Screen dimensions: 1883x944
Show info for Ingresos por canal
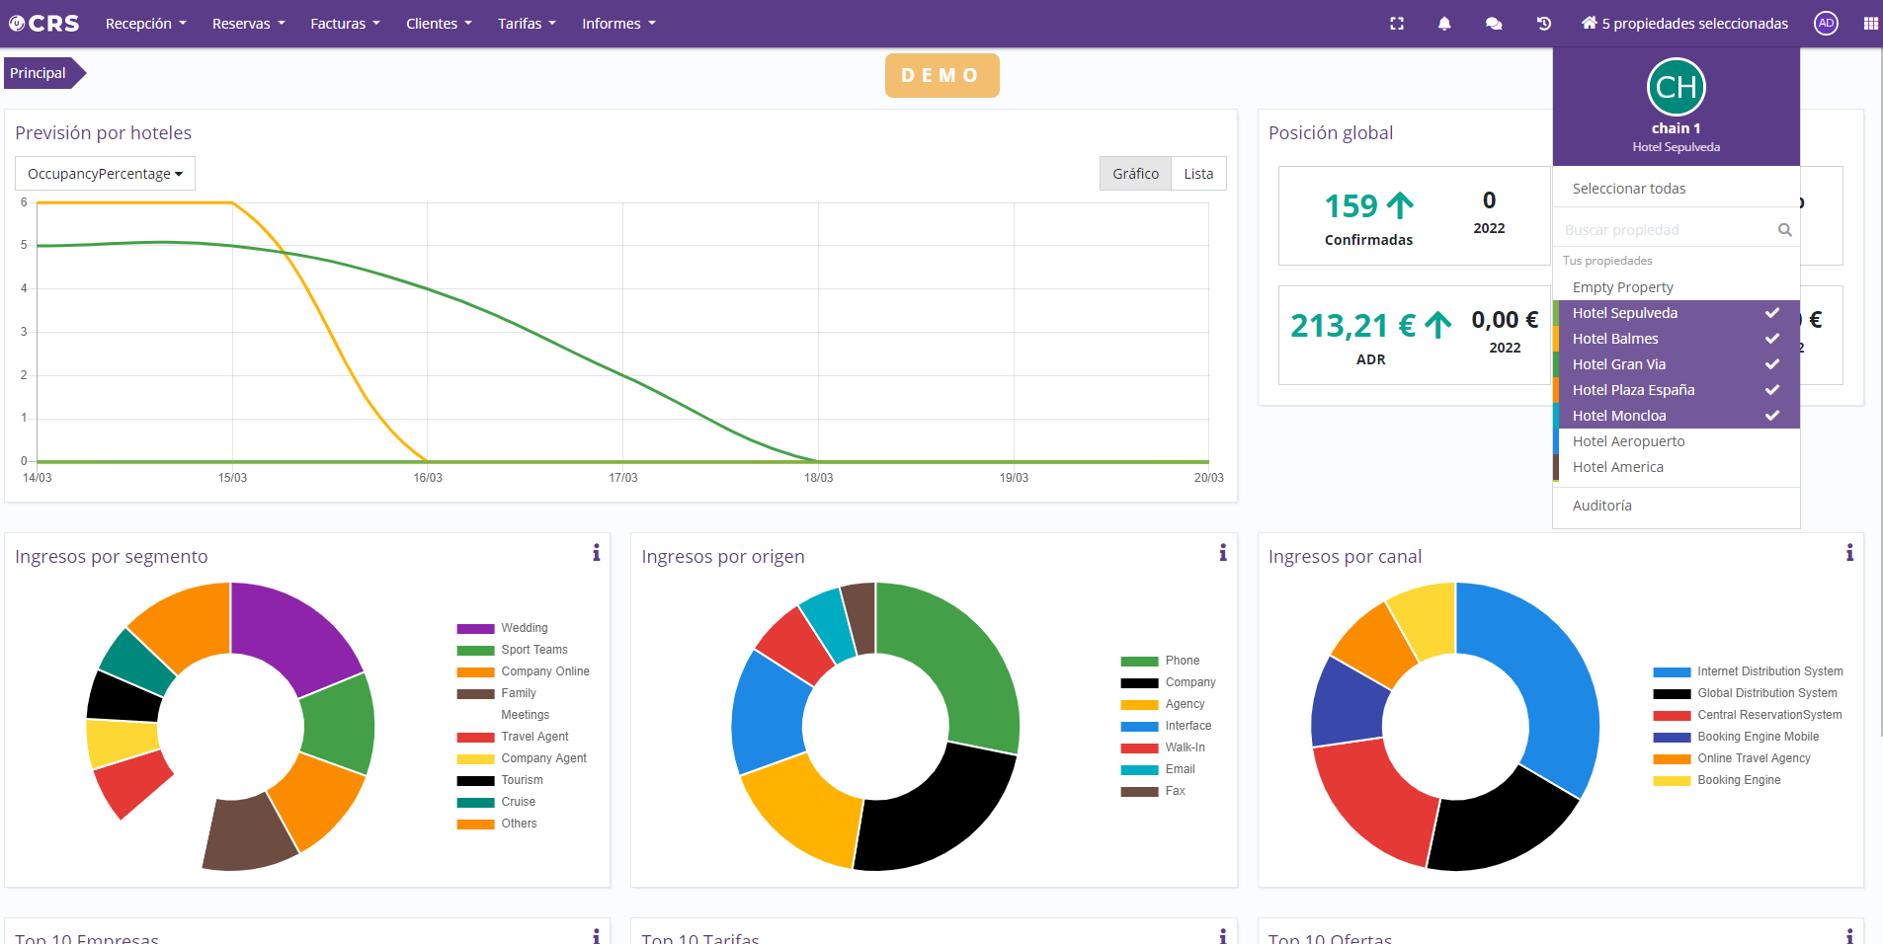click(x=1849, y=553)
